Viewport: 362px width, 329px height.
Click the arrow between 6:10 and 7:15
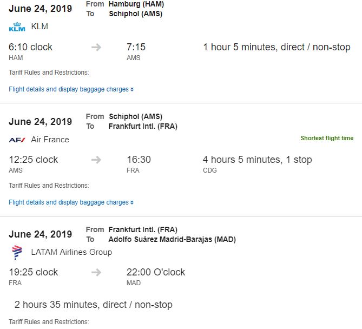click(96, 47)
